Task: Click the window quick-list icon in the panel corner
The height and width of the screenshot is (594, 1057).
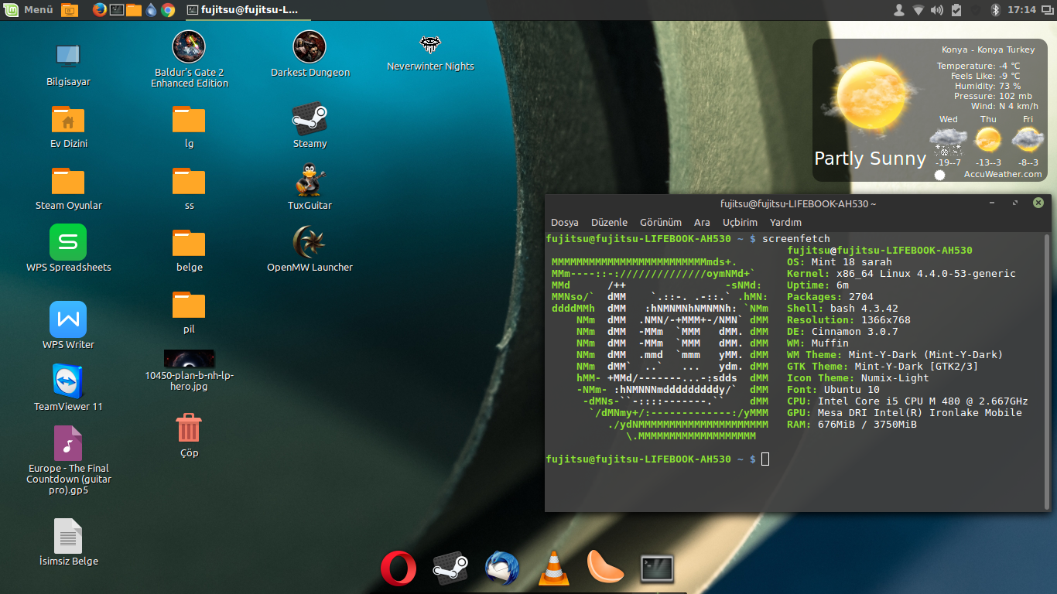Action: [1048, 10]
